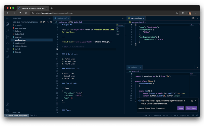The image size is (204, 127).
Task: Click the browser address bar URL
Action: [54, 13]
